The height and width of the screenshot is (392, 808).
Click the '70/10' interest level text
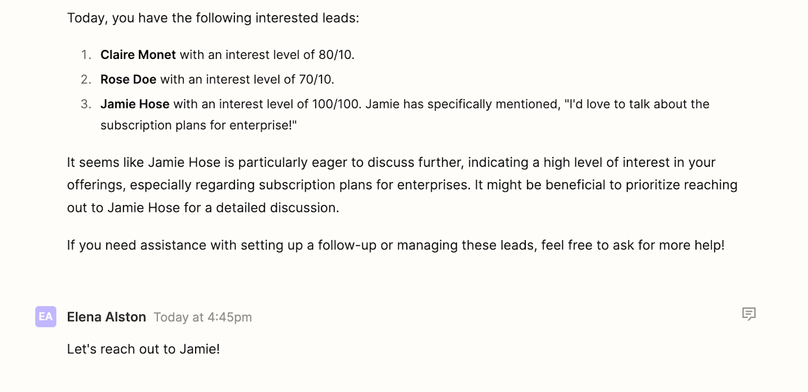click(316, 79)
